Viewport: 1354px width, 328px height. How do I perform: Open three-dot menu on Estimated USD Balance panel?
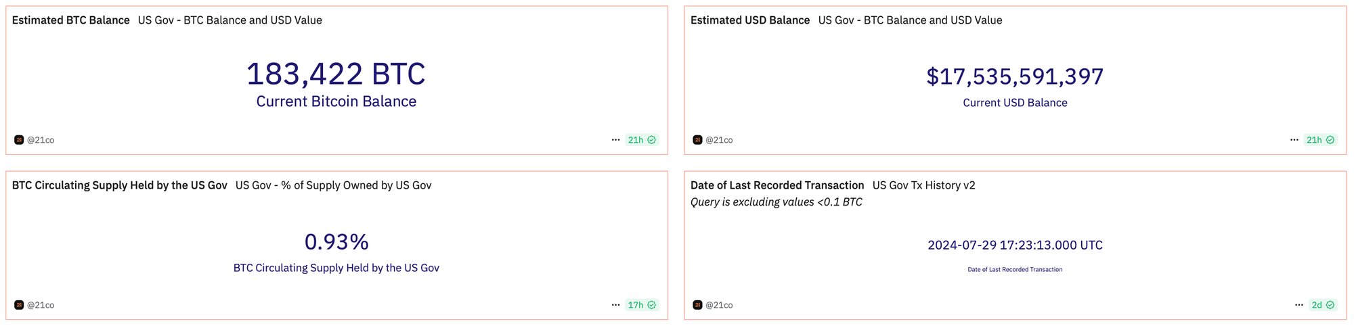[x=1294, y=140]
